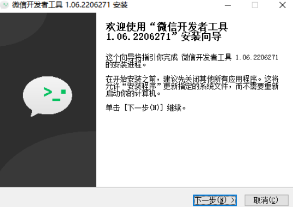Screen dimensions: 293x207
Task: Click the 下一步(N) button to continue
Action: tap(215, 200)
